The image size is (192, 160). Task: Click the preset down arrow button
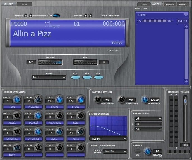pyautogui.click(x=26, y=16)
